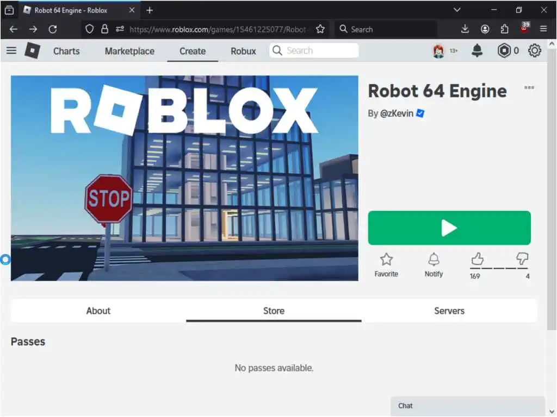Click the magnifier in Roblox search box
This screenshot has height=417, width=557.
(277, 50)
